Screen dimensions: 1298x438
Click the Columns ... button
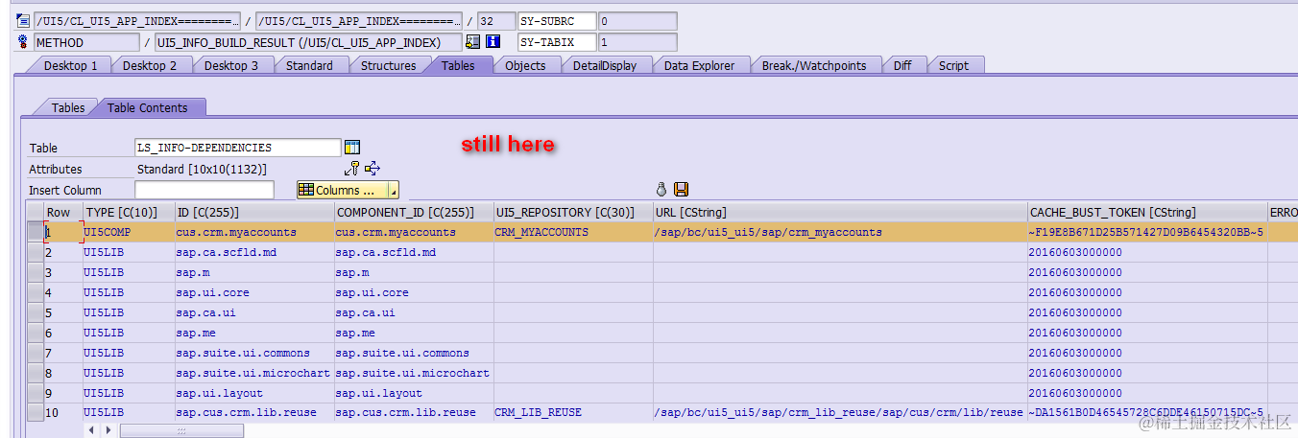348,190
